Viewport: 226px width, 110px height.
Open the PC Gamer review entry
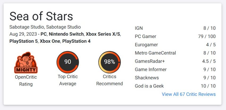pos(175,36)
